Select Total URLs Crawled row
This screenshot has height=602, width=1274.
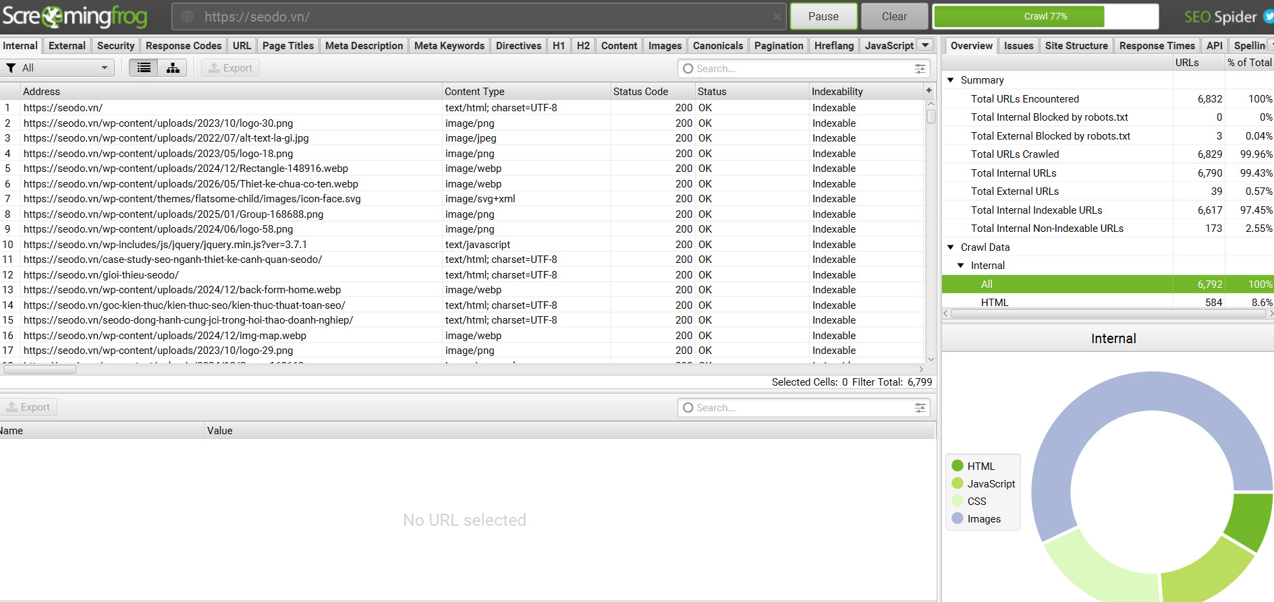coord(1107,154)
